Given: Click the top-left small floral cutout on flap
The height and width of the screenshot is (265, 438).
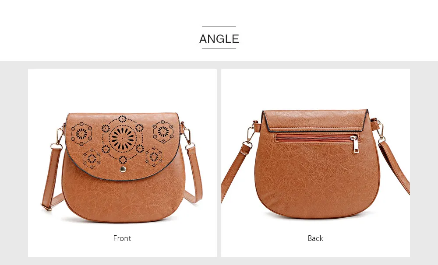Looking at the screenshot, I should click(81, 134).
